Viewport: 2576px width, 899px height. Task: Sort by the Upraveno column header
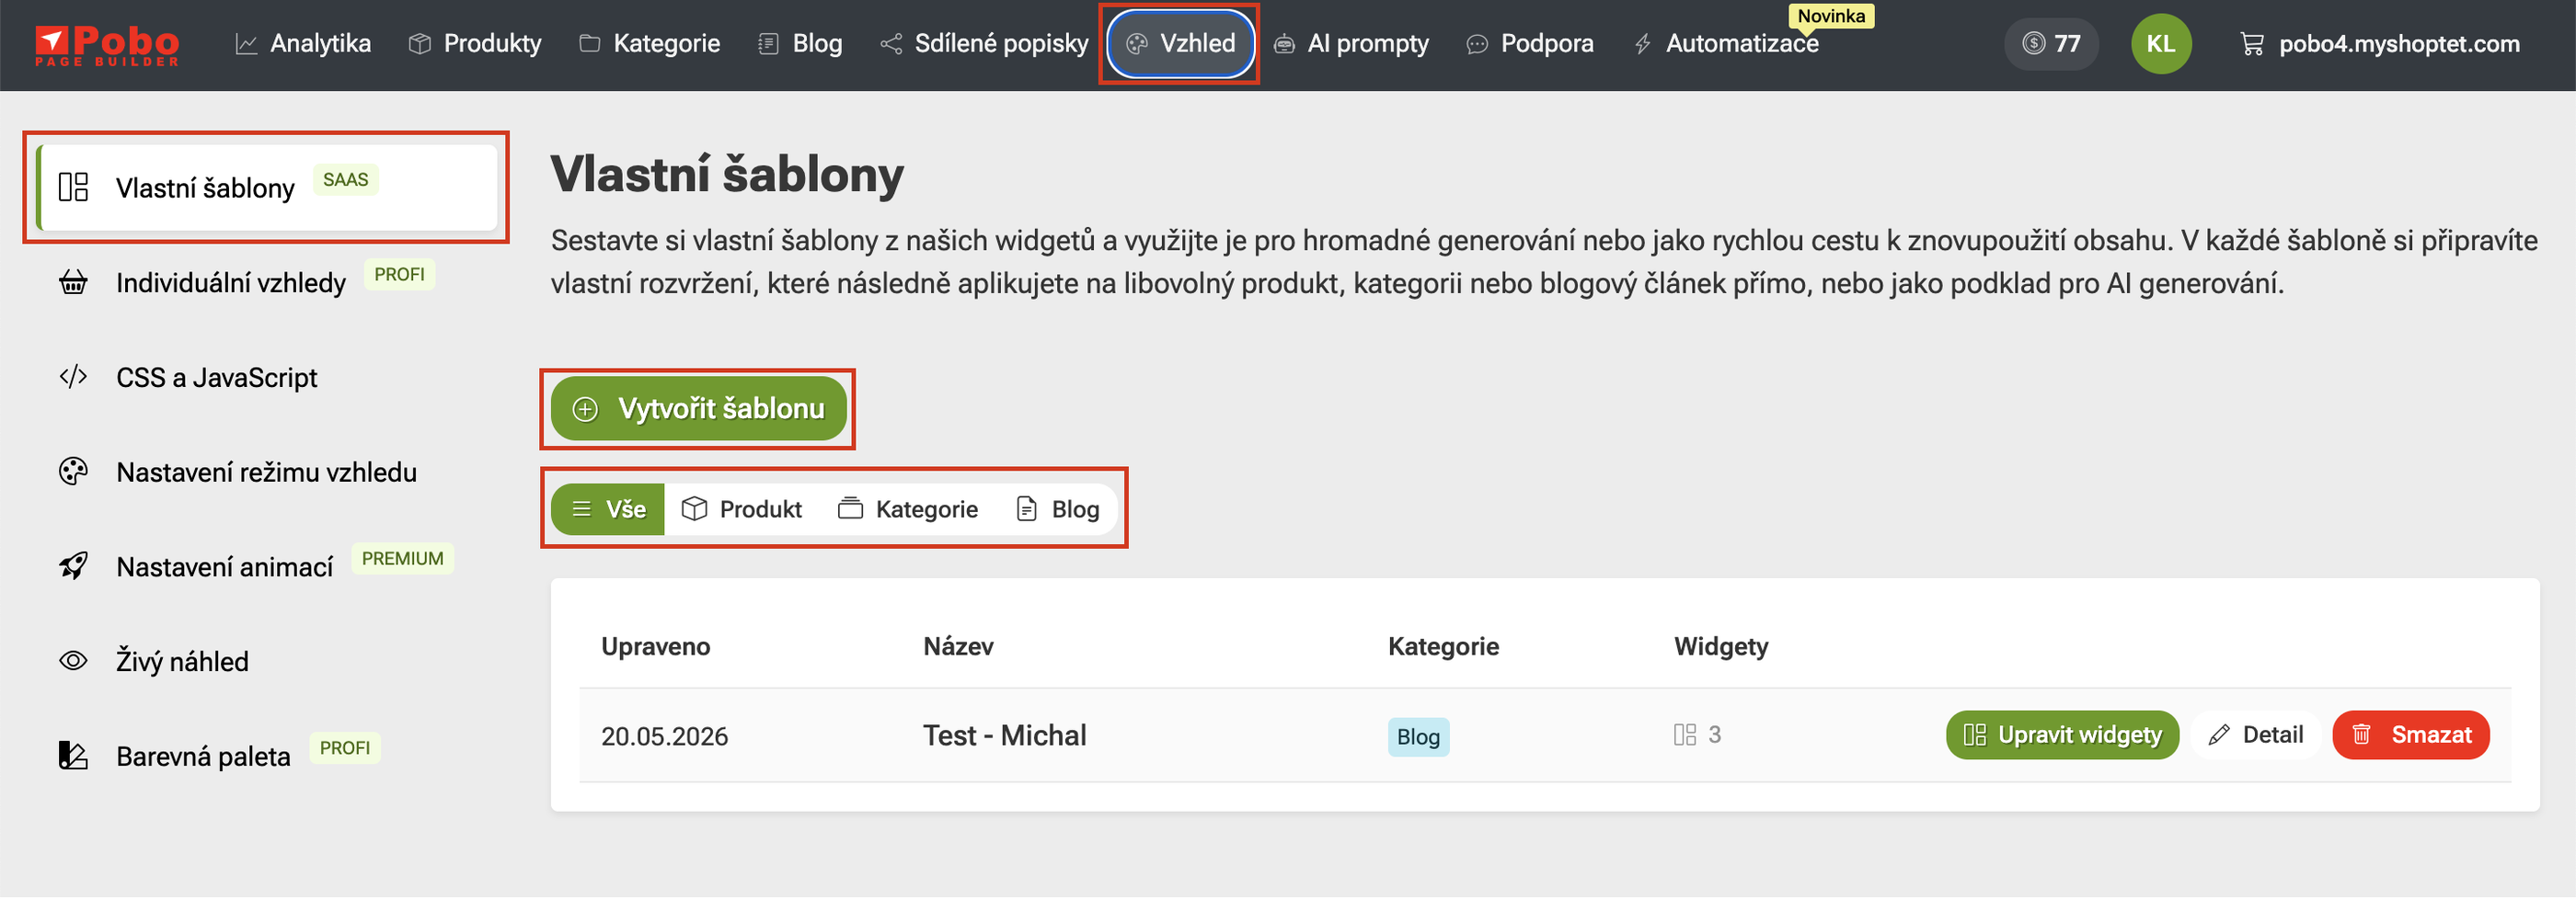[x=655, y=646]
